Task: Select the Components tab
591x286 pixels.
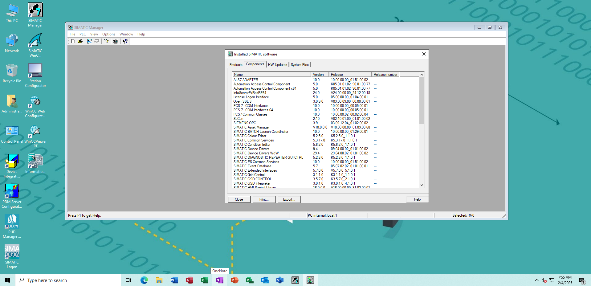Action: click(255, 64)
